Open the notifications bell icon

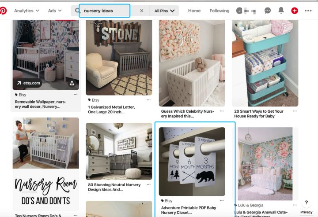pyautogui.click(x=281, y=11)
